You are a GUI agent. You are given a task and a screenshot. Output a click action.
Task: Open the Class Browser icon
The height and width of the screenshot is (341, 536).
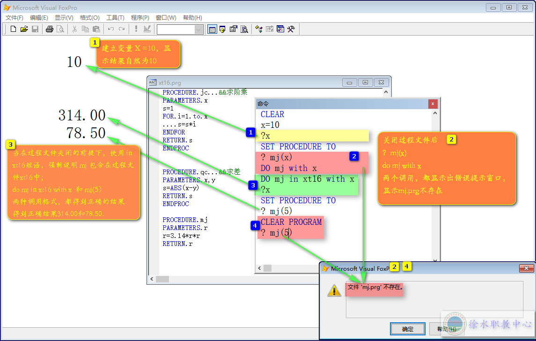click(x=259, y=29)
